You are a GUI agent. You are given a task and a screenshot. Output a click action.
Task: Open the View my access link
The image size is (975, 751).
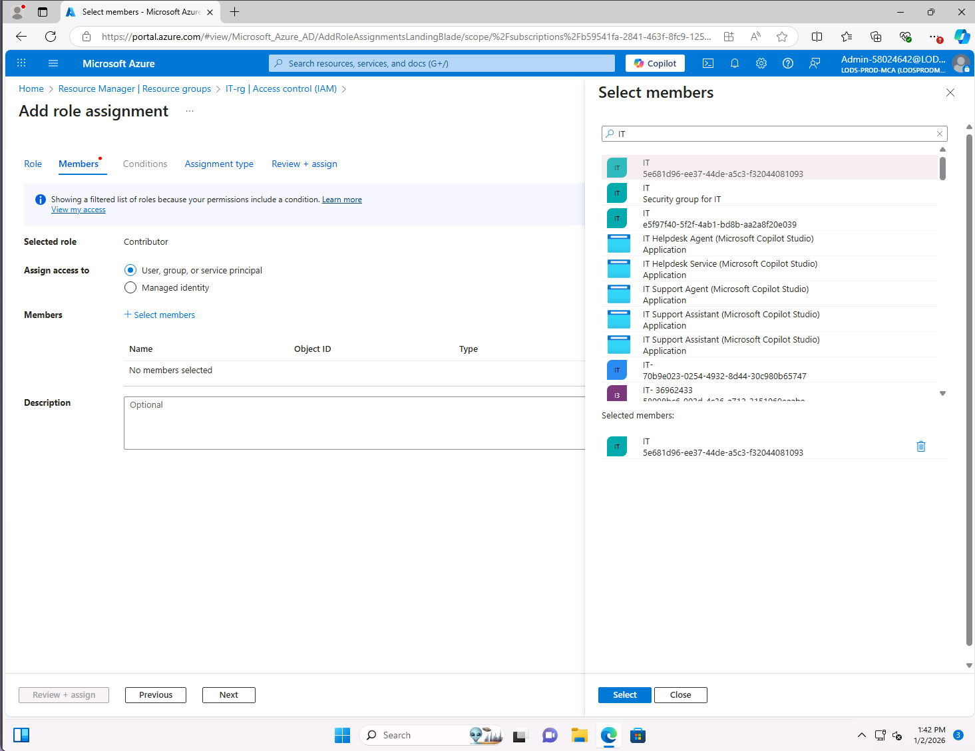coord(79,210)
